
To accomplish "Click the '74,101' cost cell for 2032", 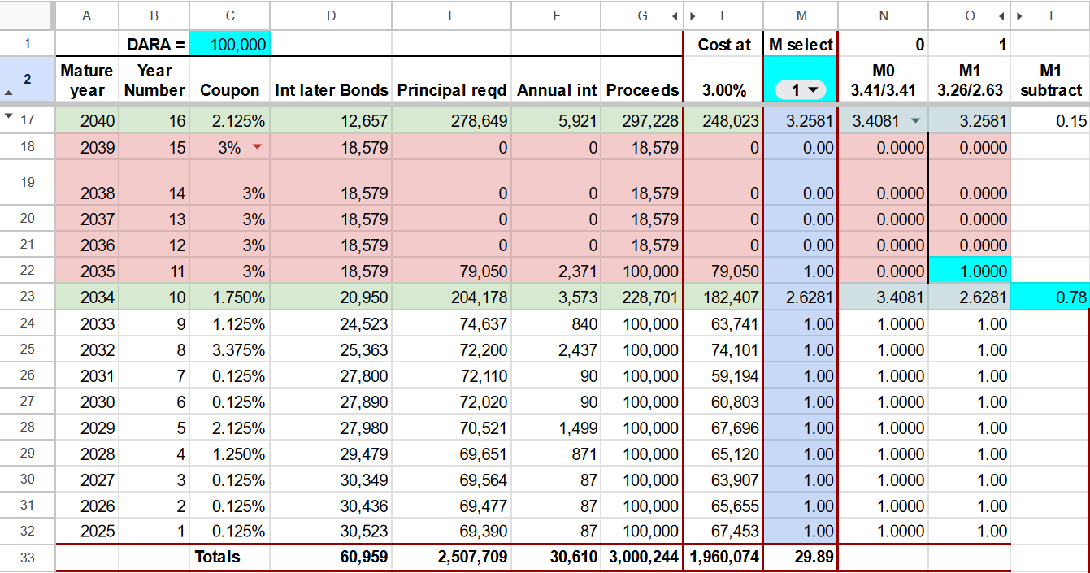I will click(x=723, y=349).
